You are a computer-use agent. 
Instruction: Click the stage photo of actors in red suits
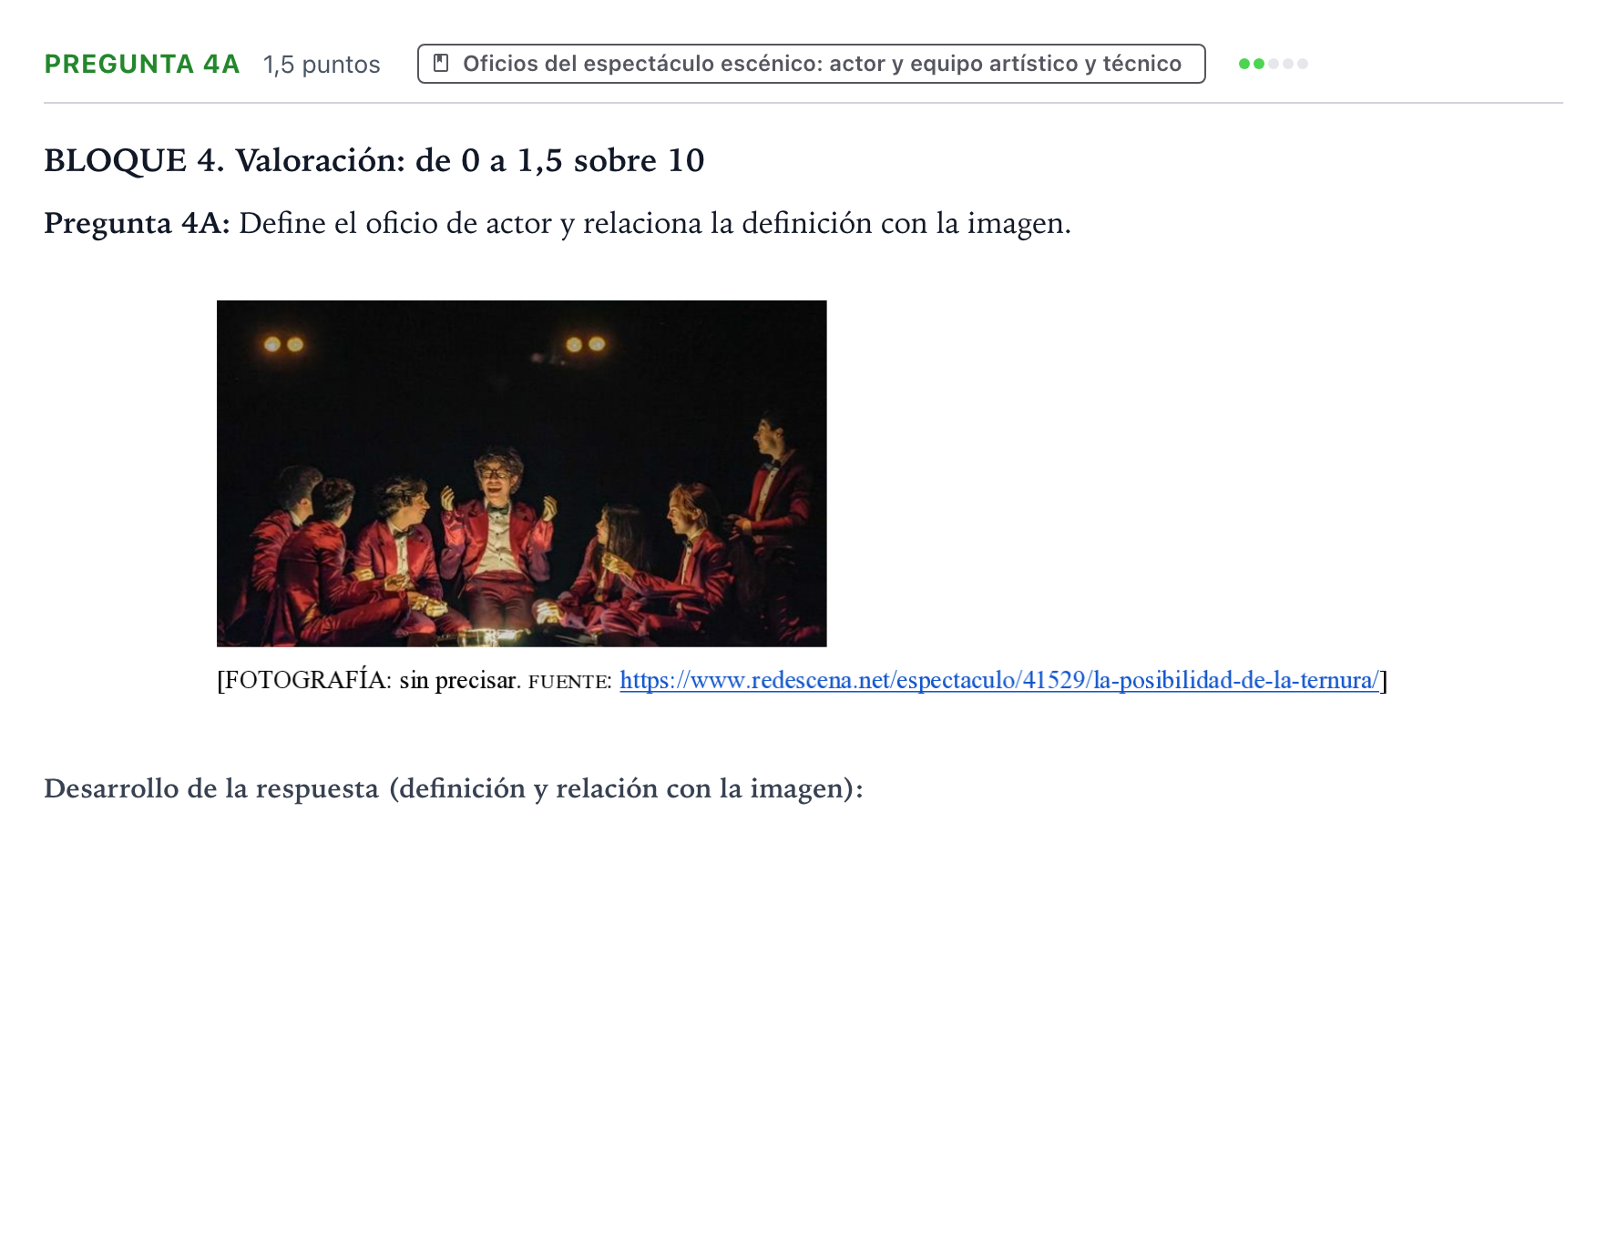point(521,473)
